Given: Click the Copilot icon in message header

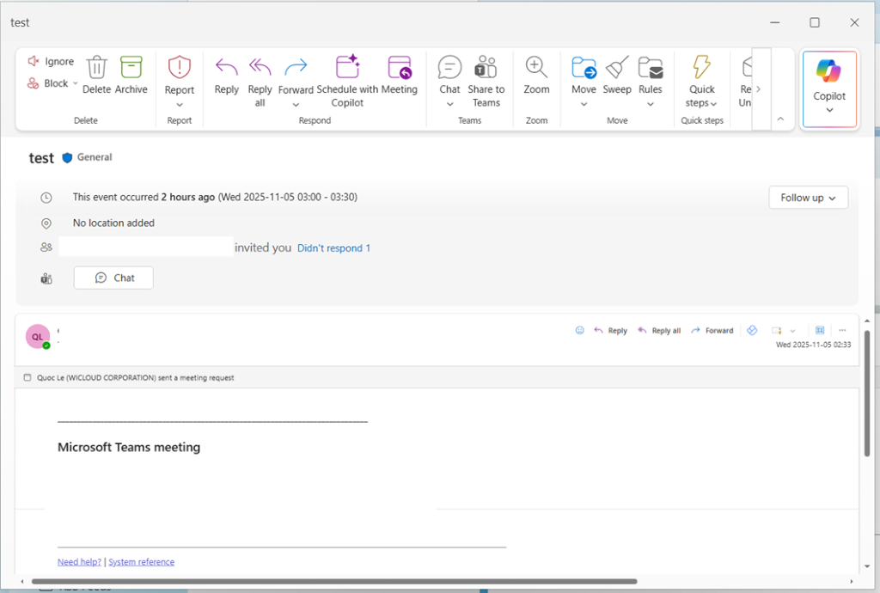Looking at the screenshot, I should click(752, 330).
